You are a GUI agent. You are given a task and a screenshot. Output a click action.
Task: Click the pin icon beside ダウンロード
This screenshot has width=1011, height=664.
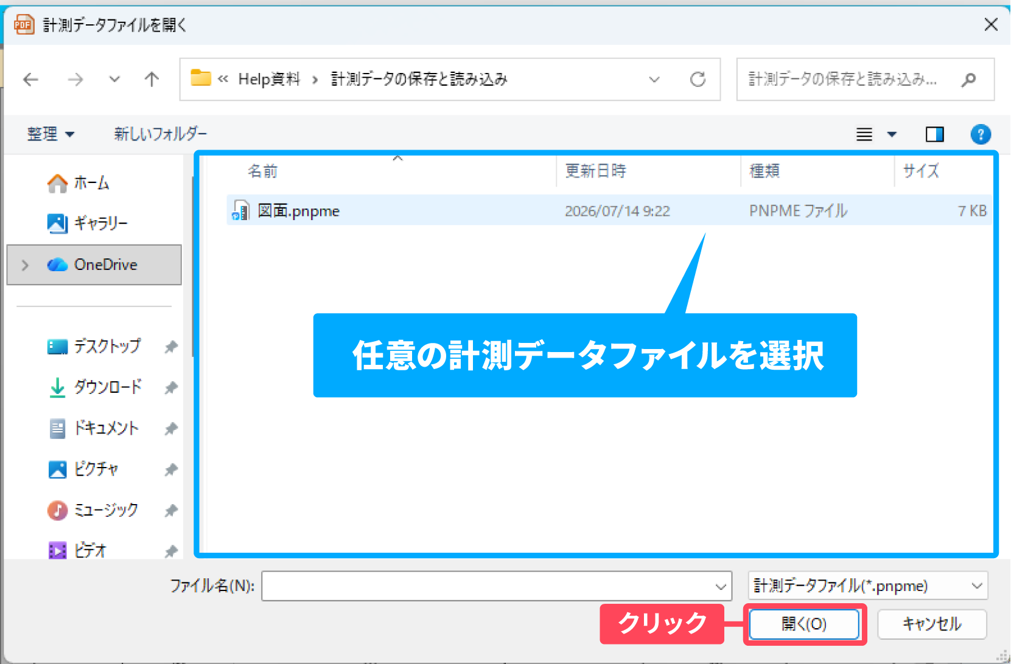(x=171, y=387)
